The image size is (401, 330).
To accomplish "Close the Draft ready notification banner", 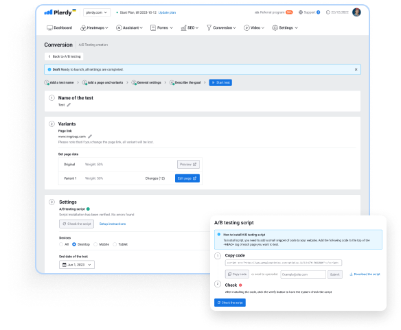I will pos(356,69).
